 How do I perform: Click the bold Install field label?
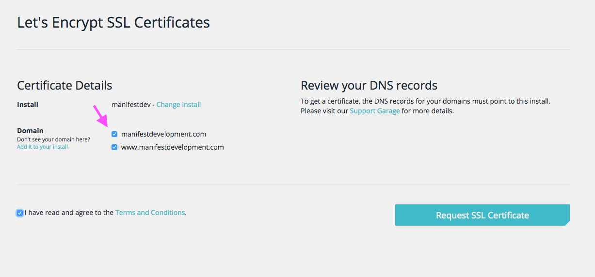[28, 105]
